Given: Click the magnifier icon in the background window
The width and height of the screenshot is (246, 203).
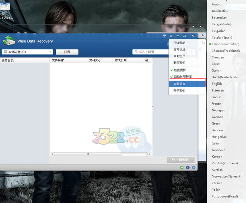Looking at the screenshot, I should [x=203, y=35].
